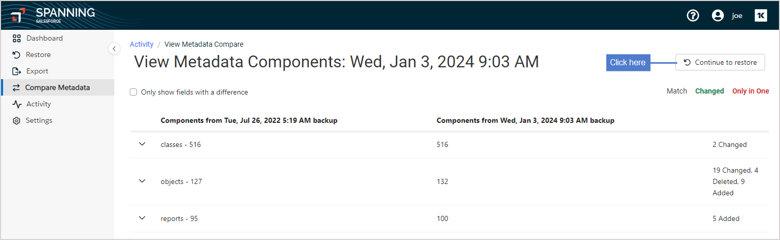This screenshot has height=240, width=780.
Task: Click the user account avatar icon
Action: [x=718, y=15]
